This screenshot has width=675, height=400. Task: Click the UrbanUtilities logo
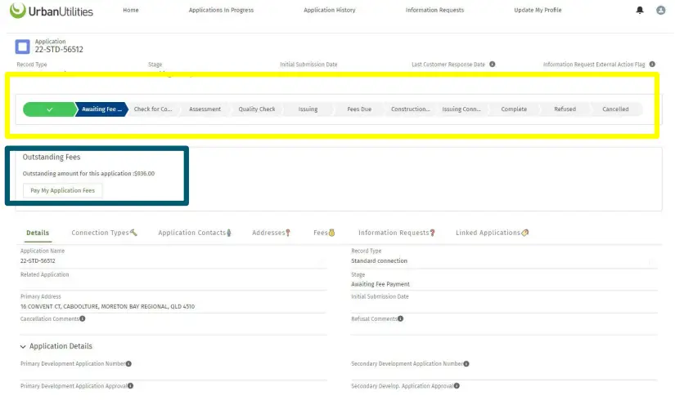click(52, 11)
